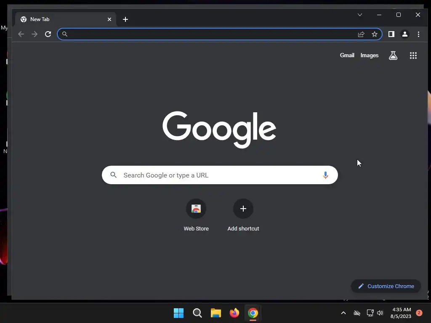The height and width of the screenshot is (323, 431).
Task: Open File Explorer from taskbar
Action: 216,313
